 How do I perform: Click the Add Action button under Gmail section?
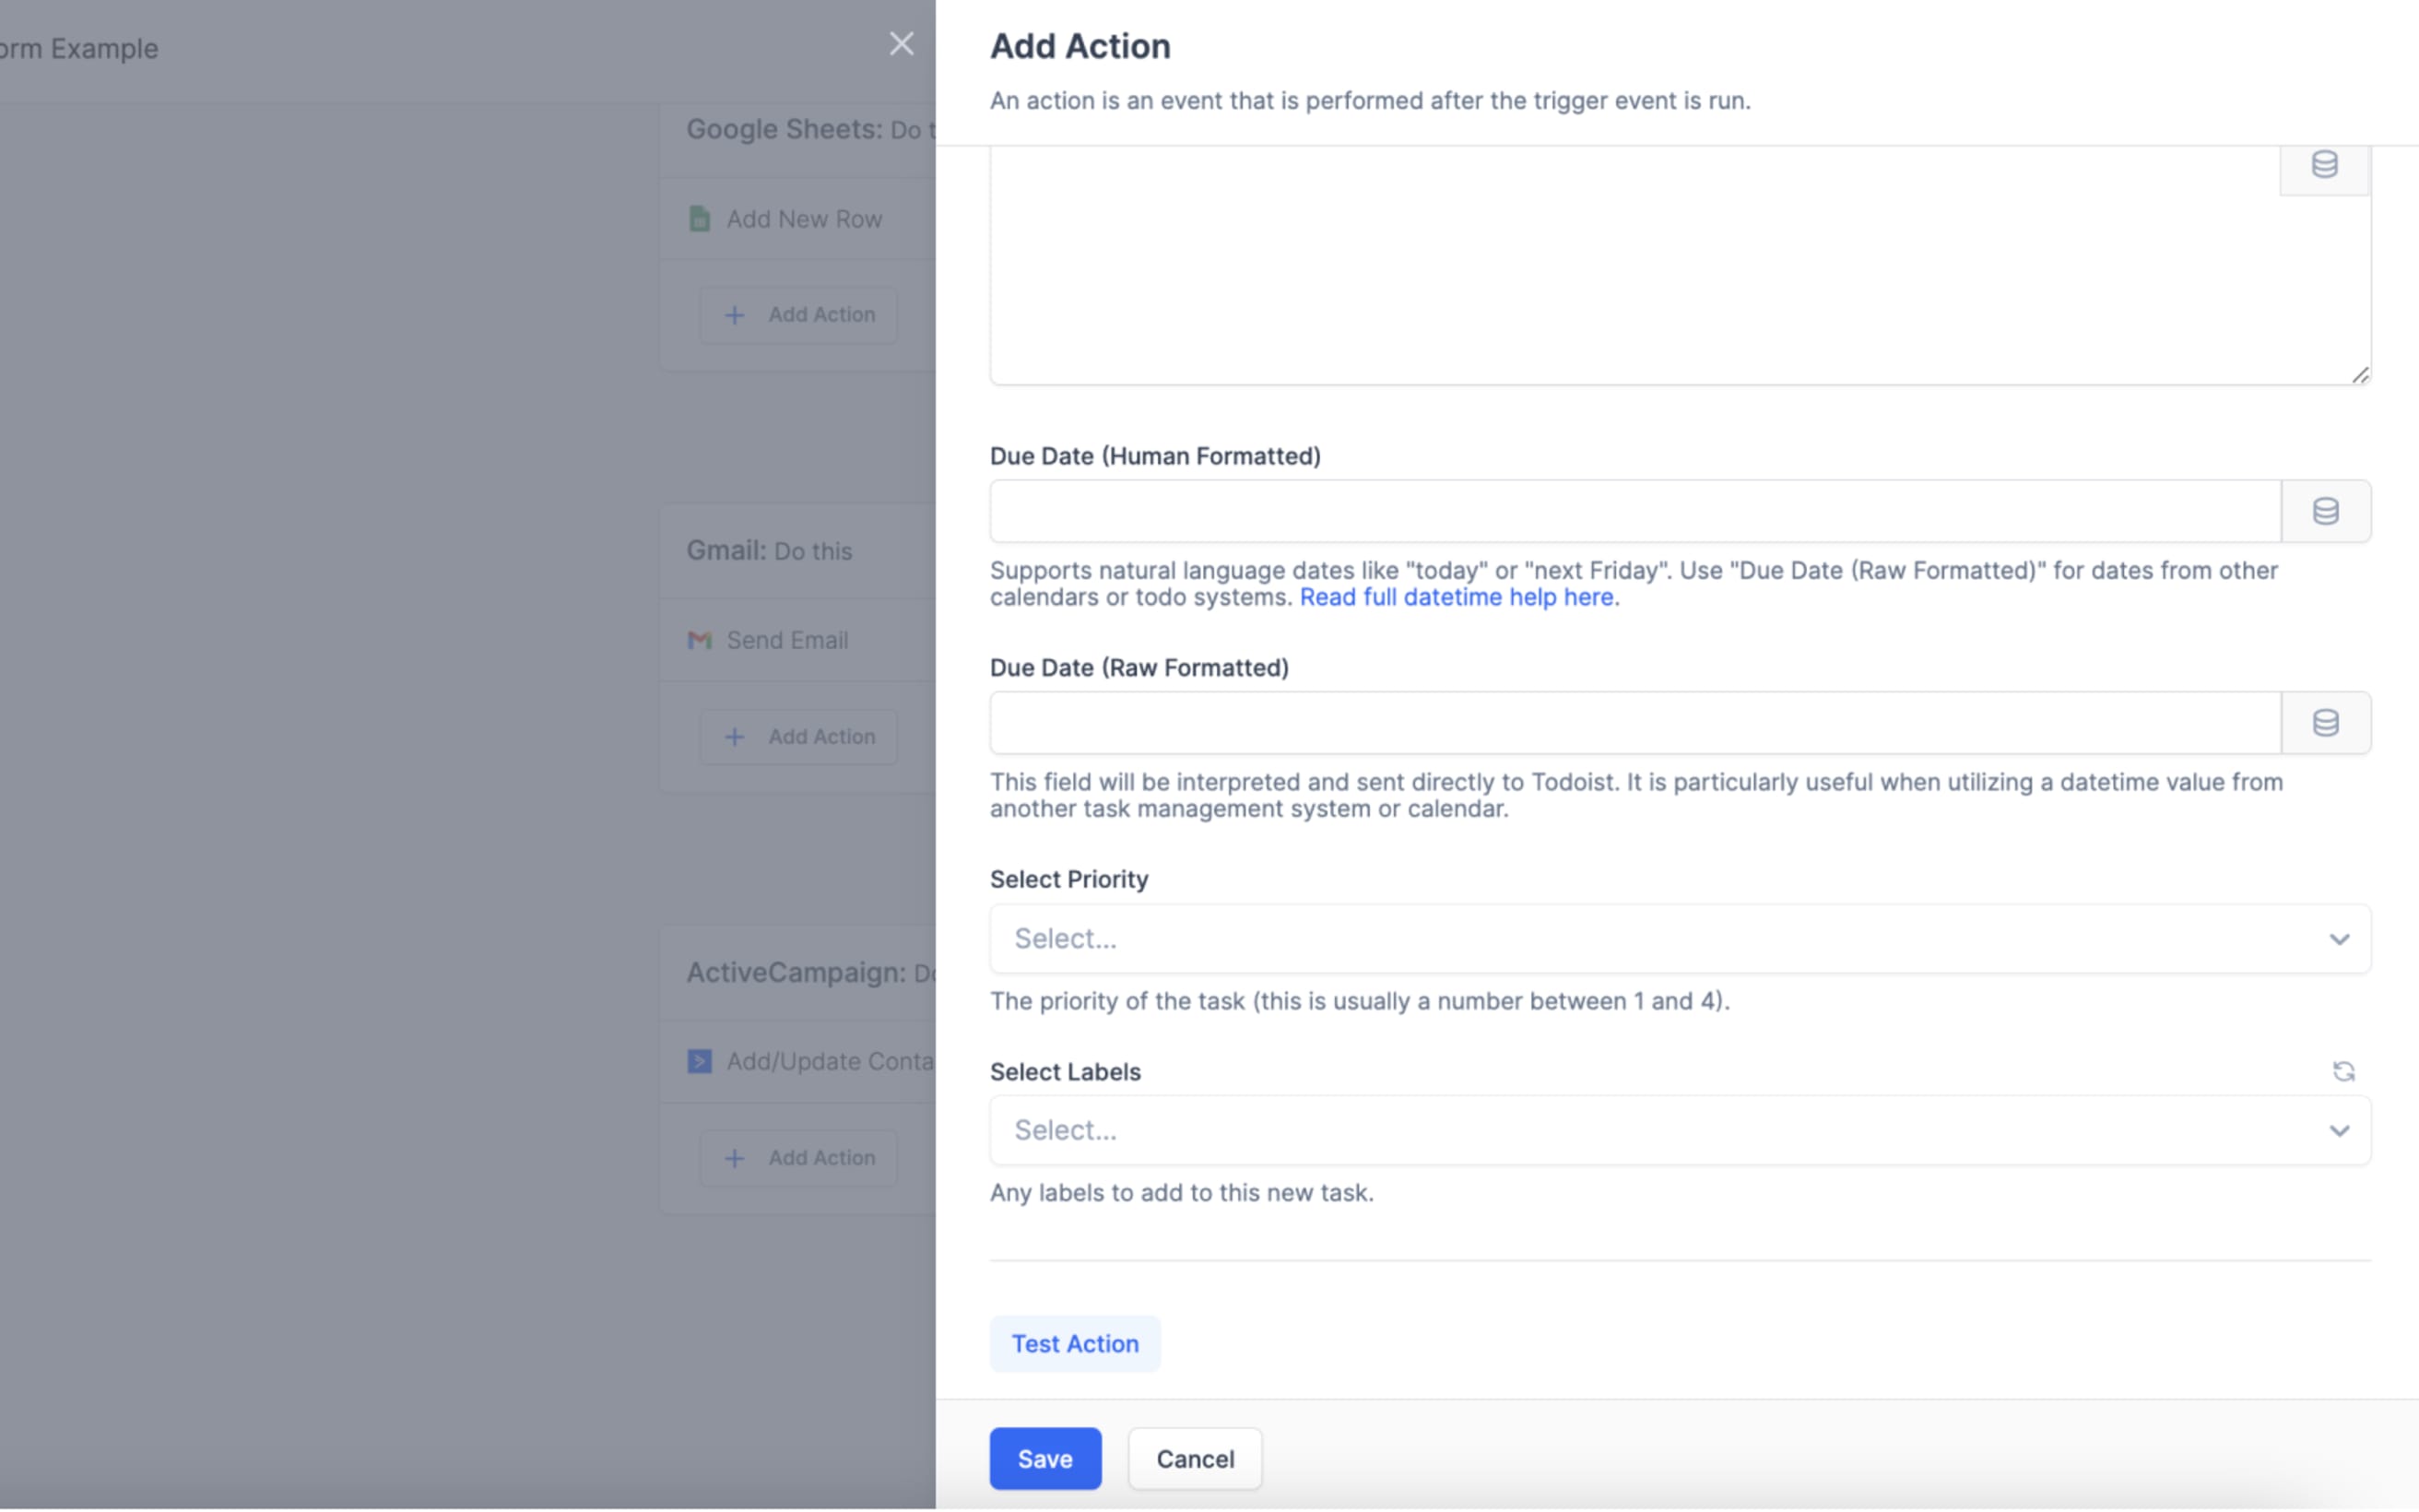click(801, 735)
